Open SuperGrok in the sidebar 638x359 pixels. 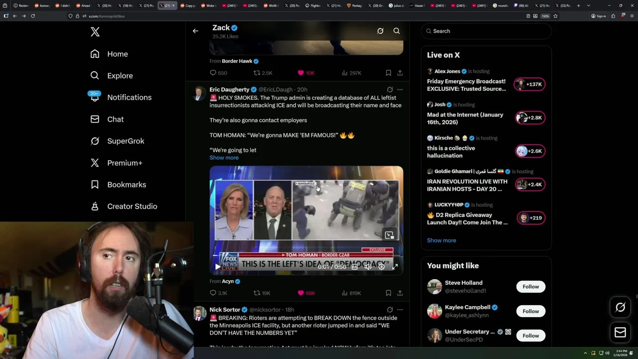[117, 141]
